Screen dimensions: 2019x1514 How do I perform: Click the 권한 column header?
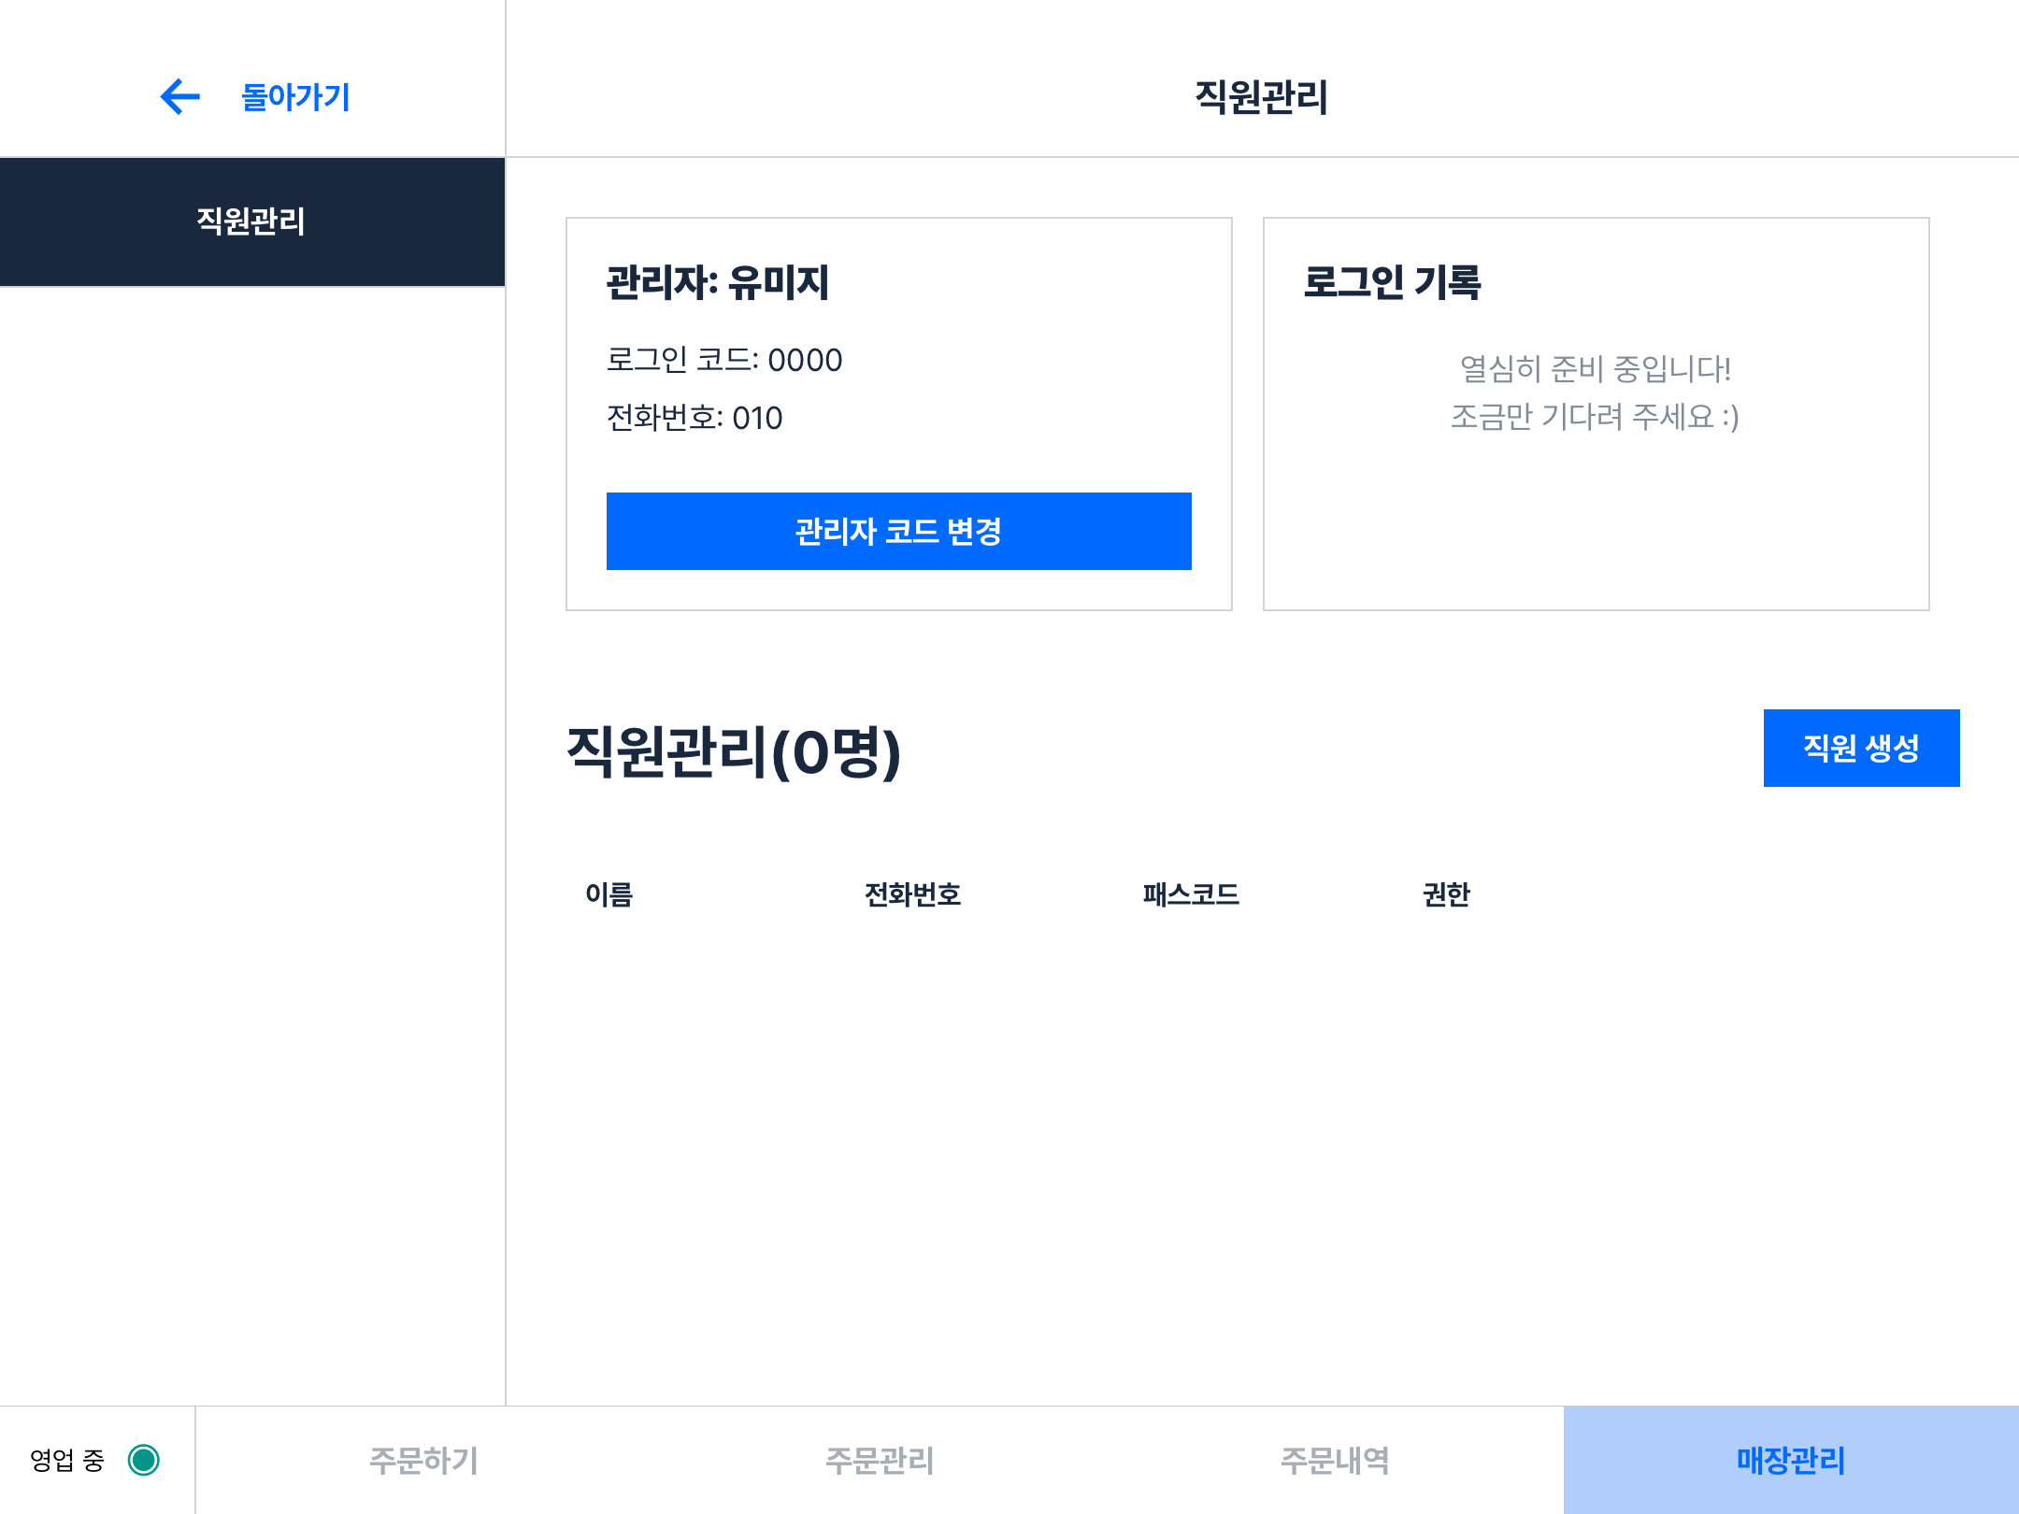pyautogui.click(x=1446, y=894)
